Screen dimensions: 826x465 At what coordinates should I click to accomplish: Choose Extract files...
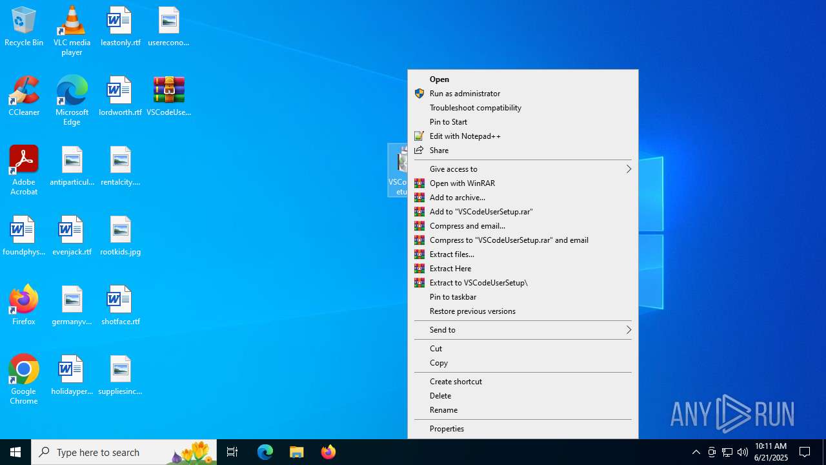pyautogui.click(x=523, y=254)
